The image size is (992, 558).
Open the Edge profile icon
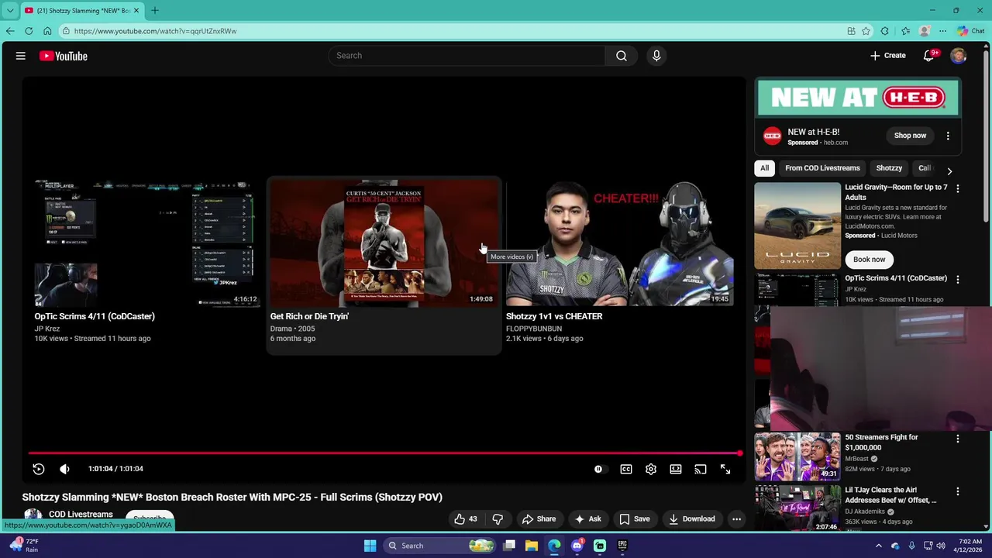(x=924, y=31)
